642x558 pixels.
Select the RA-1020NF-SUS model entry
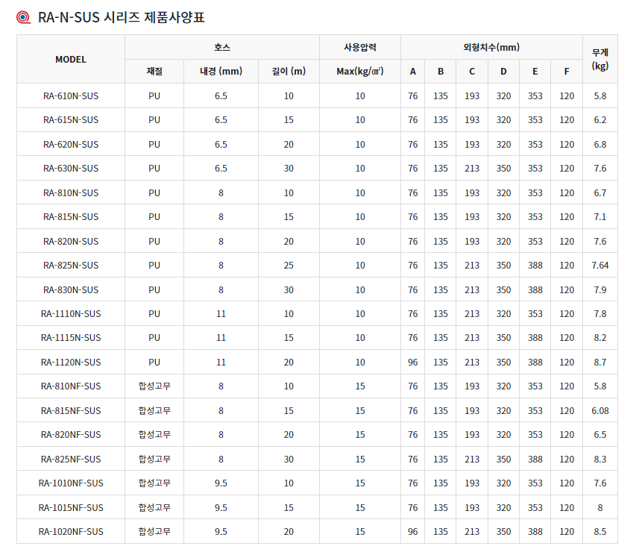coord(71,532)
